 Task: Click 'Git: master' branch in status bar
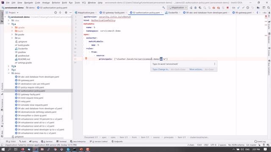click(x=251, y=145)
